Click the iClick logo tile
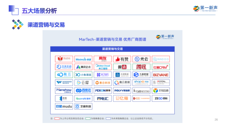The height and width of the screenshot is (125, 227). tap(64, 59)
